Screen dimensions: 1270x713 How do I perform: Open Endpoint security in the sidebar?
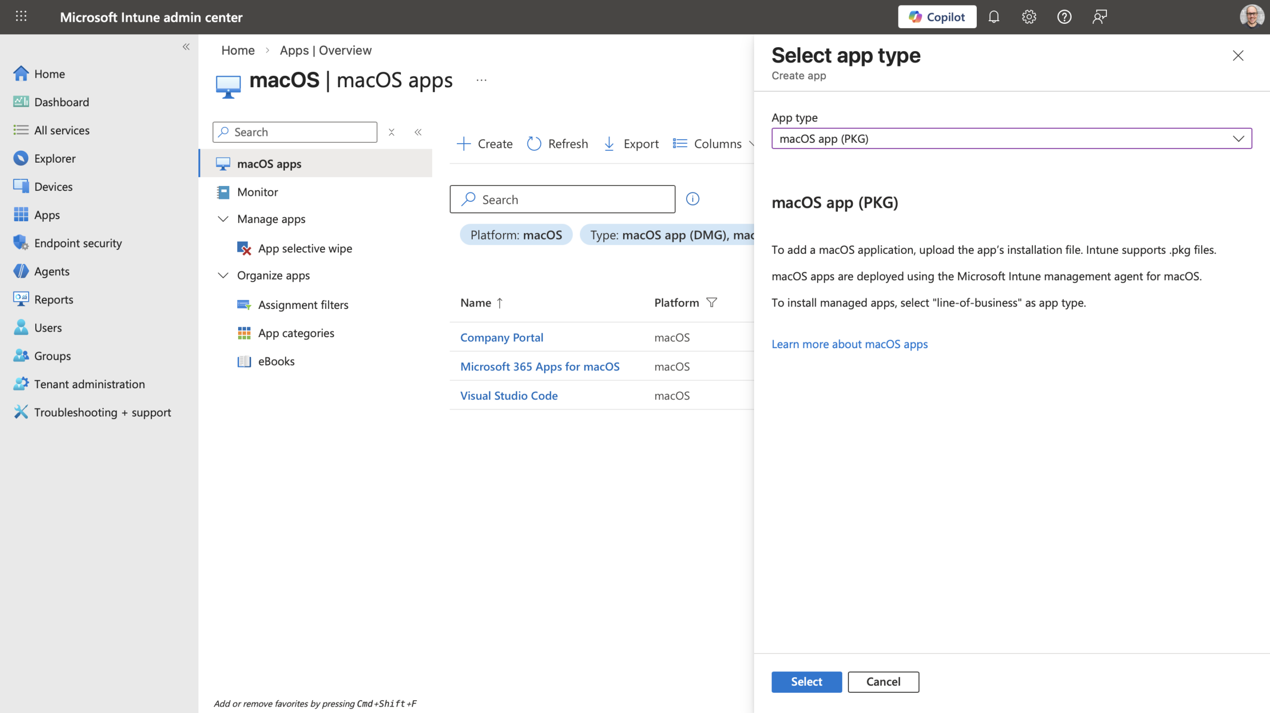click(78, 243)
